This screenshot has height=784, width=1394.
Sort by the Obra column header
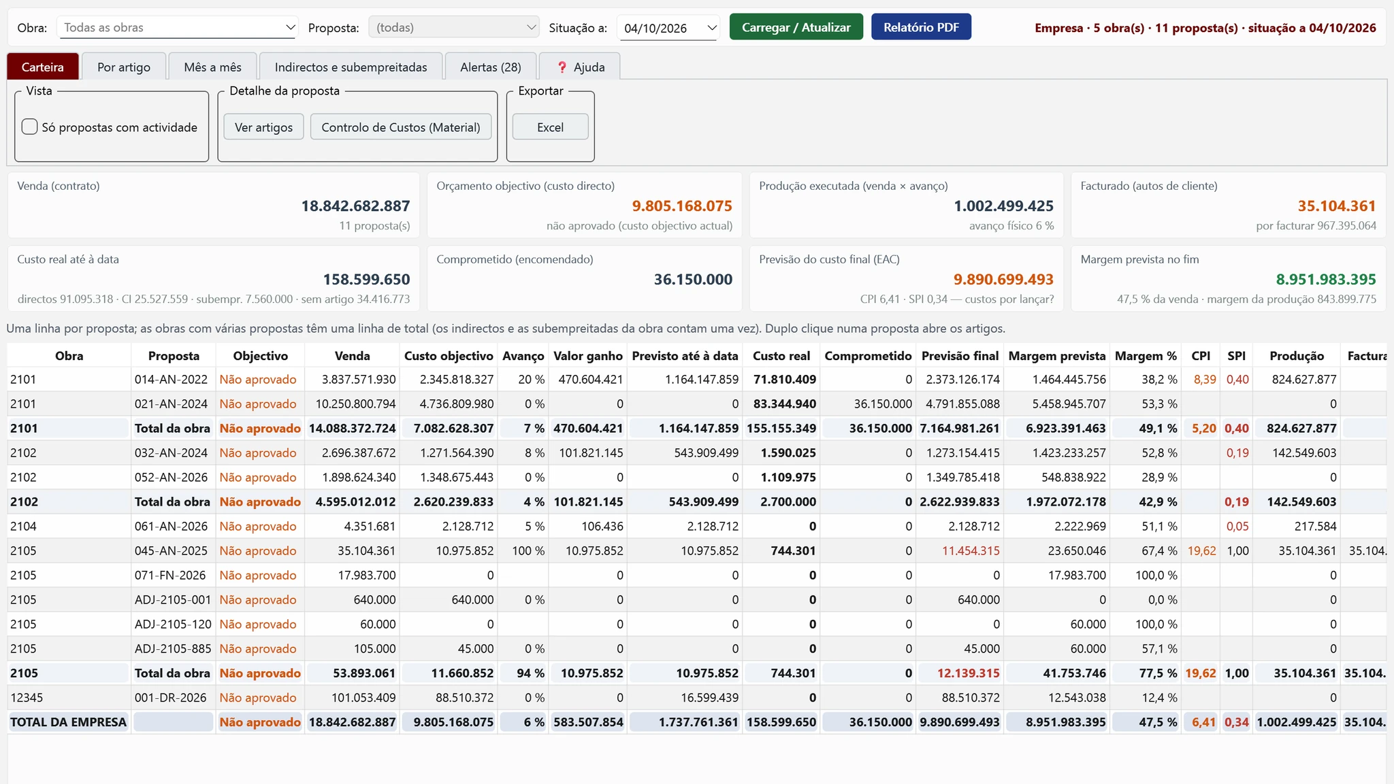(x=69, y=356)
